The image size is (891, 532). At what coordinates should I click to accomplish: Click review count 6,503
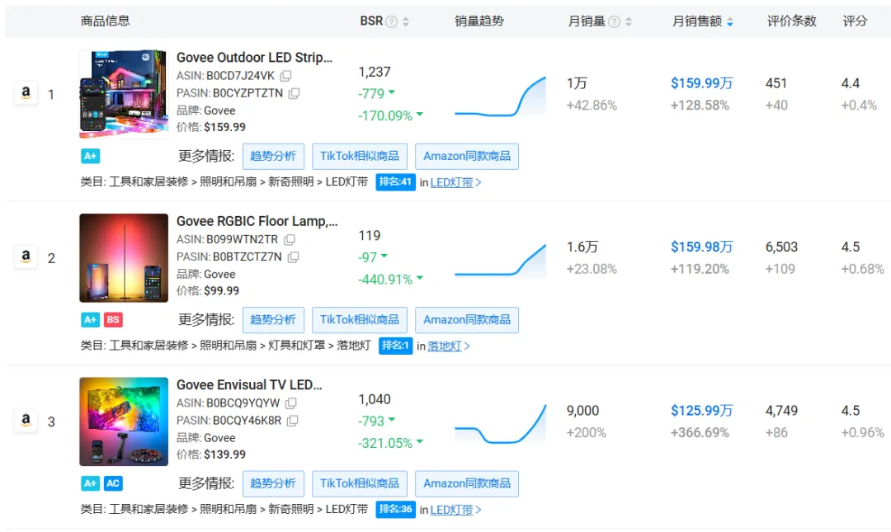click(781, 247)
